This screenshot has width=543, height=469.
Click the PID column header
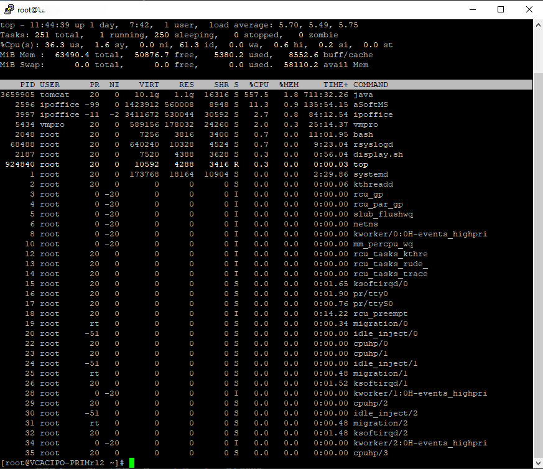[x=27, y=85]
